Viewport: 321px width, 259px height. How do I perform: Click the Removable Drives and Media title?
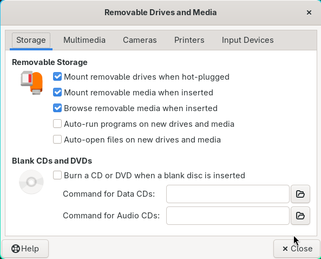160,12
